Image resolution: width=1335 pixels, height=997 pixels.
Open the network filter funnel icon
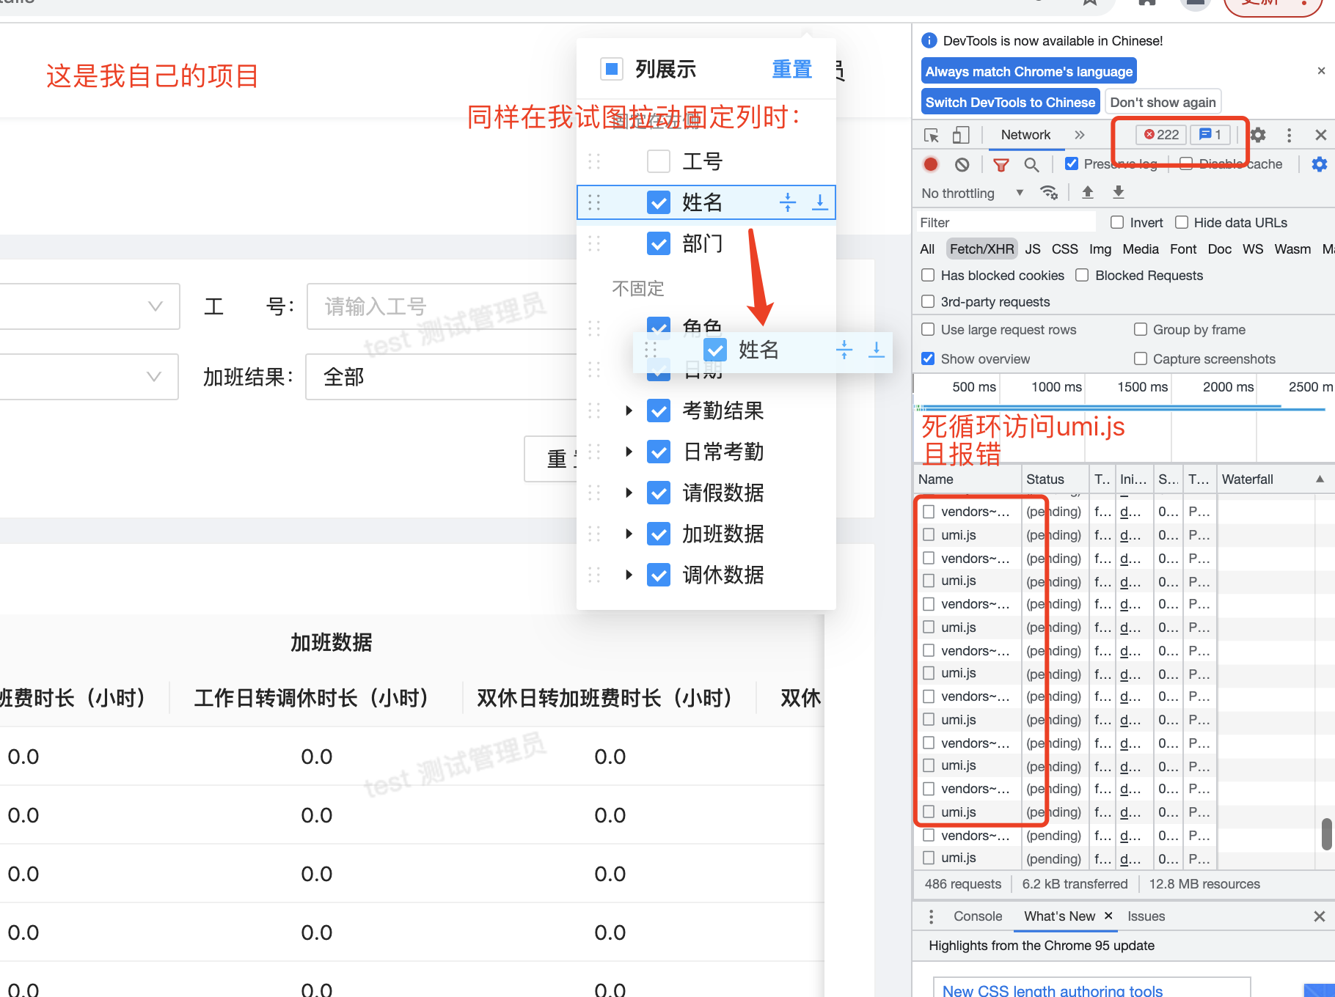(x=1001, y=163)
